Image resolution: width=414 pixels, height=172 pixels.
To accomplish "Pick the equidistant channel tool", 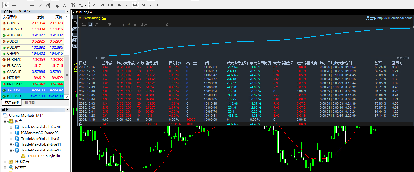I will click(48, 5).
